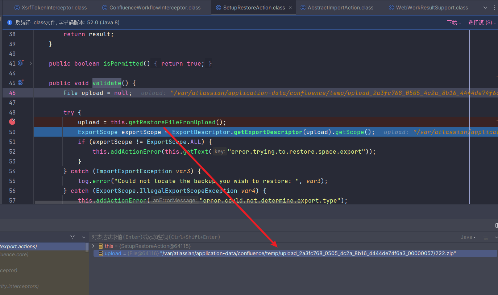Click inline 'upload:' debug hint on line 46

[153, 93]
